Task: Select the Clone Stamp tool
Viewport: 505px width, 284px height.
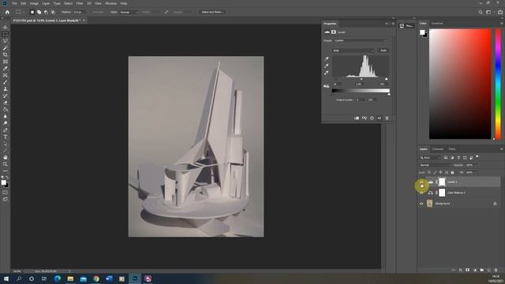Action: 6,89
